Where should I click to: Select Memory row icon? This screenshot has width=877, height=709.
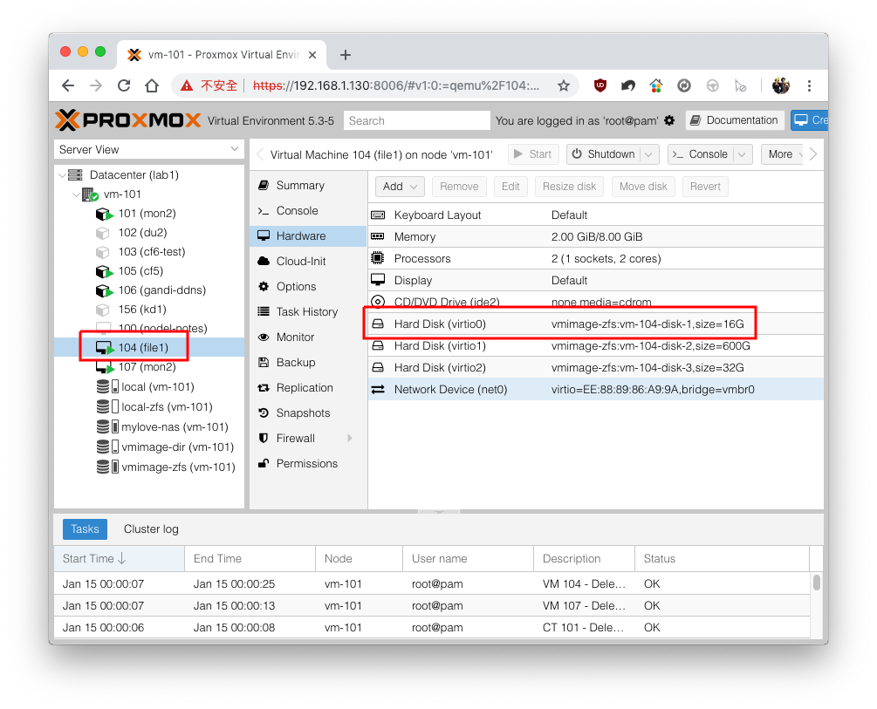pyautogui.click(x=378, y=236)
